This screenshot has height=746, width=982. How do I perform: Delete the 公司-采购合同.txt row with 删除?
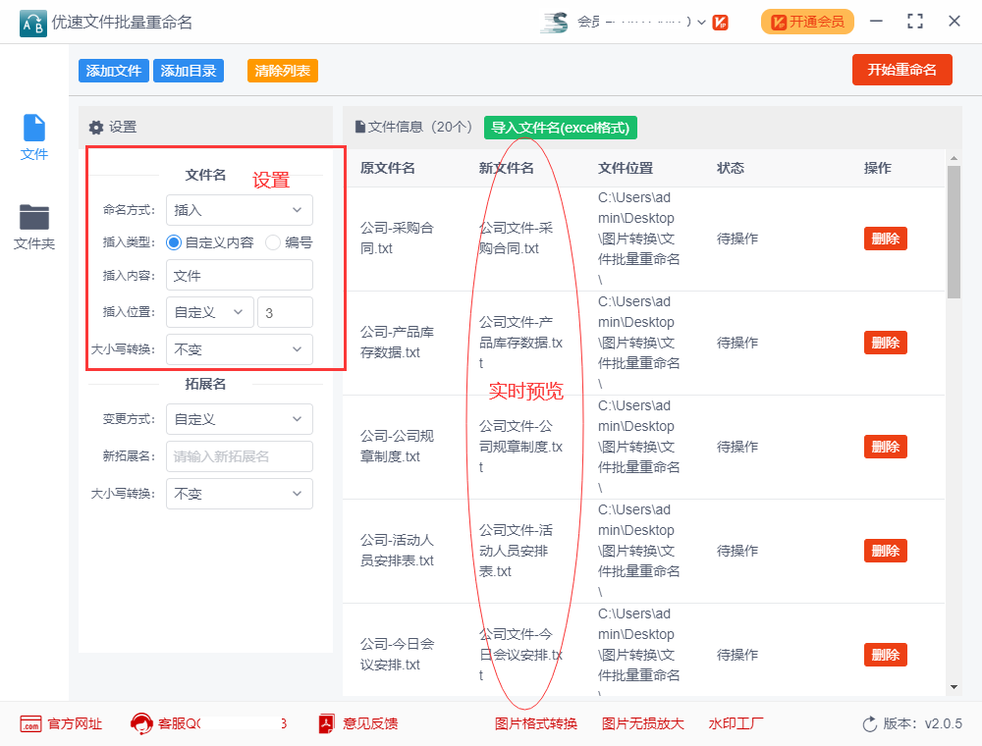(x=885, y=238)
